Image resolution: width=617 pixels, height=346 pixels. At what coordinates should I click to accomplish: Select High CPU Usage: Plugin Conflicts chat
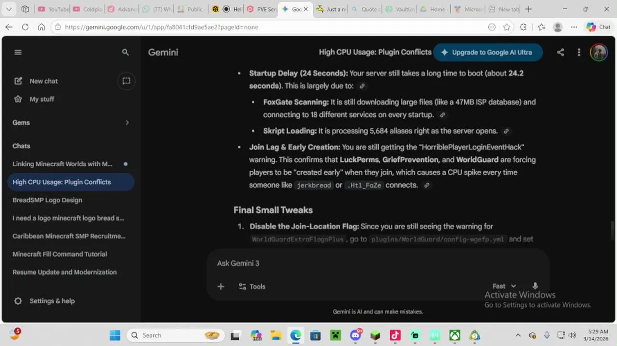(71, 182)
